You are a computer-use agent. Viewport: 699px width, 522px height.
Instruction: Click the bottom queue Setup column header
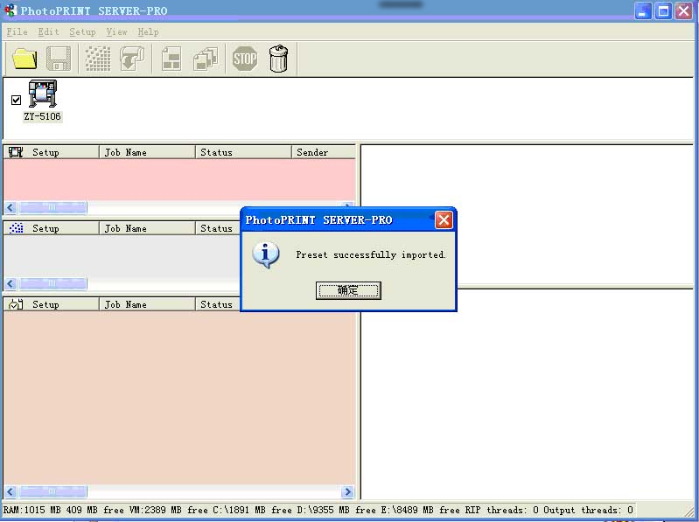tap(51, 304)
